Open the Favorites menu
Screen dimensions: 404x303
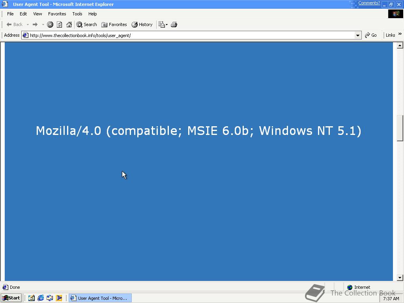tap(57, 14)
